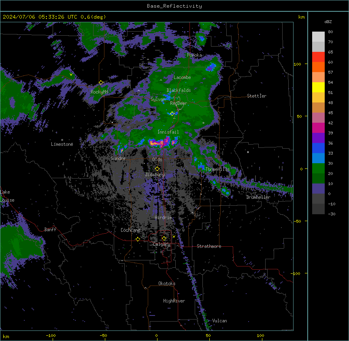Screen dimensions: 349x341
Task: Click the white plus marker north of Drumheller
Action: [248, 152]
